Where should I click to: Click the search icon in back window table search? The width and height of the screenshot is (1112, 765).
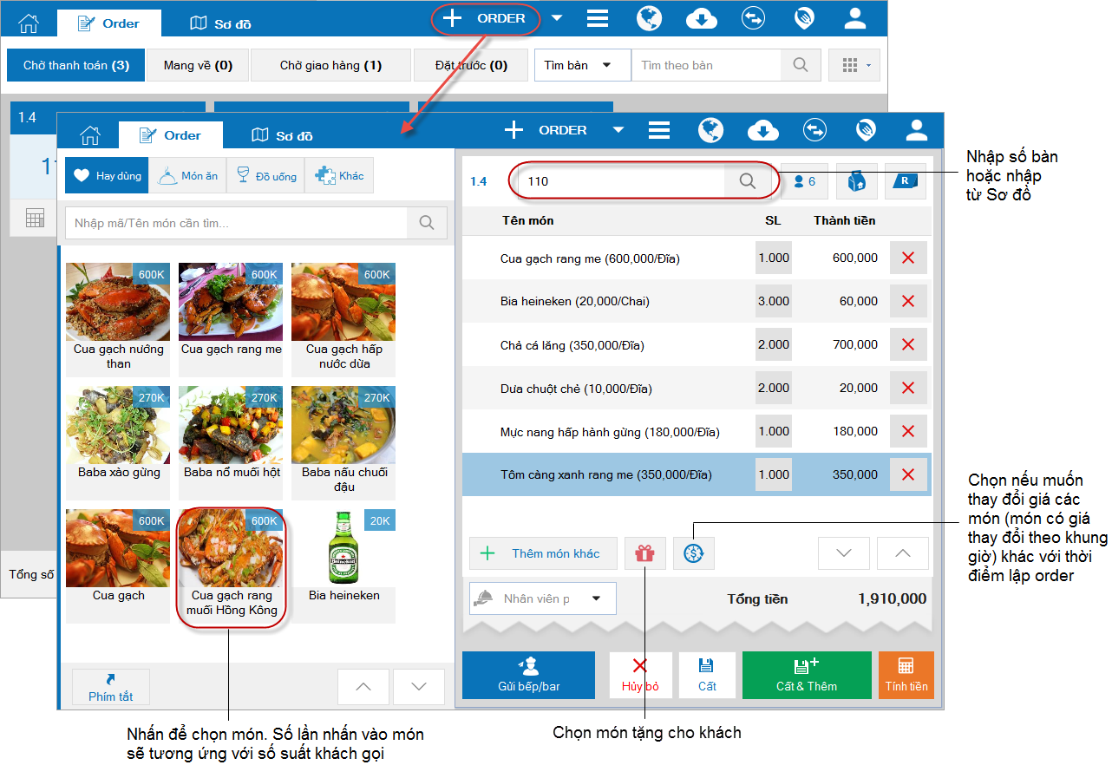tap(800, 65)
